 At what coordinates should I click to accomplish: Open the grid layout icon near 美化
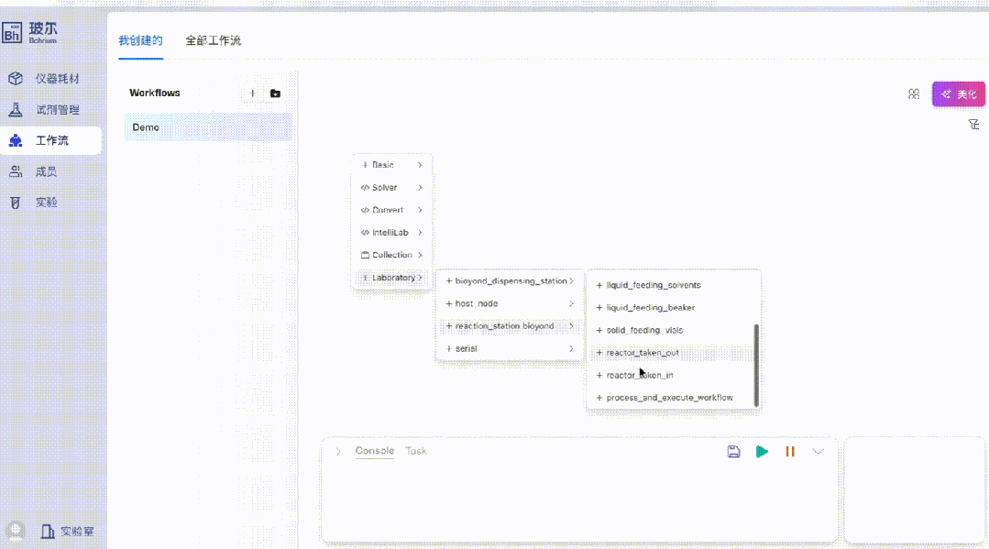[x=914, y=94]
